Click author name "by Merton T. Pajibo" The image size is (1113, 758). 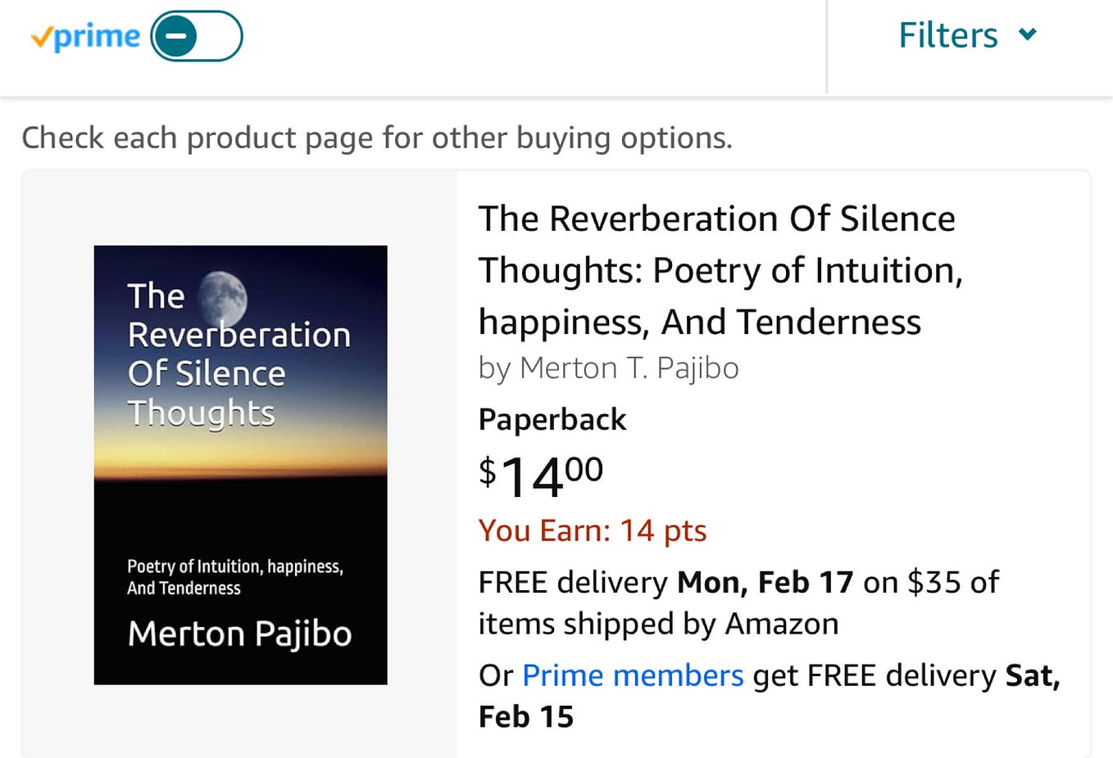coord(608,368)
